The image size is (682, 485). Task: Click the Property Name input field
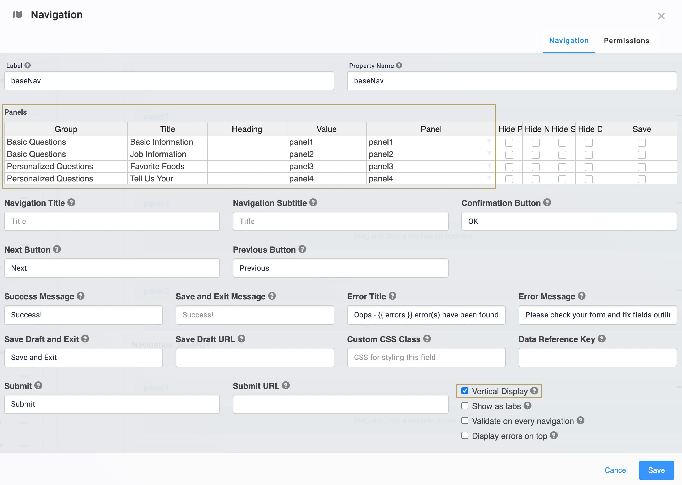pos(512,81)
